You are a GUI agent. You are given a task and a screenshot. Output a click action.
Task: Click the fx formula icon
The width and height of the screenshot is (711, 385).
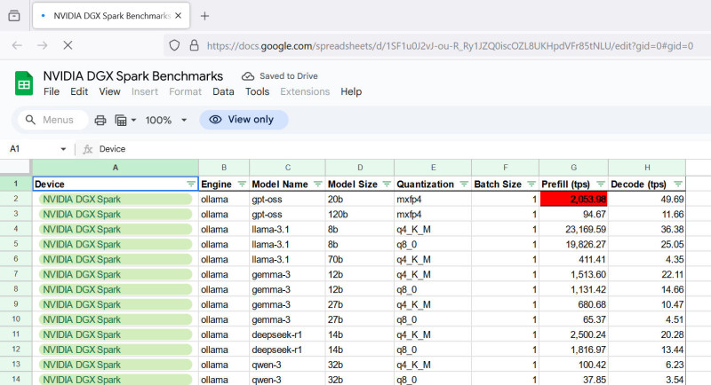(x=87, y=149)
